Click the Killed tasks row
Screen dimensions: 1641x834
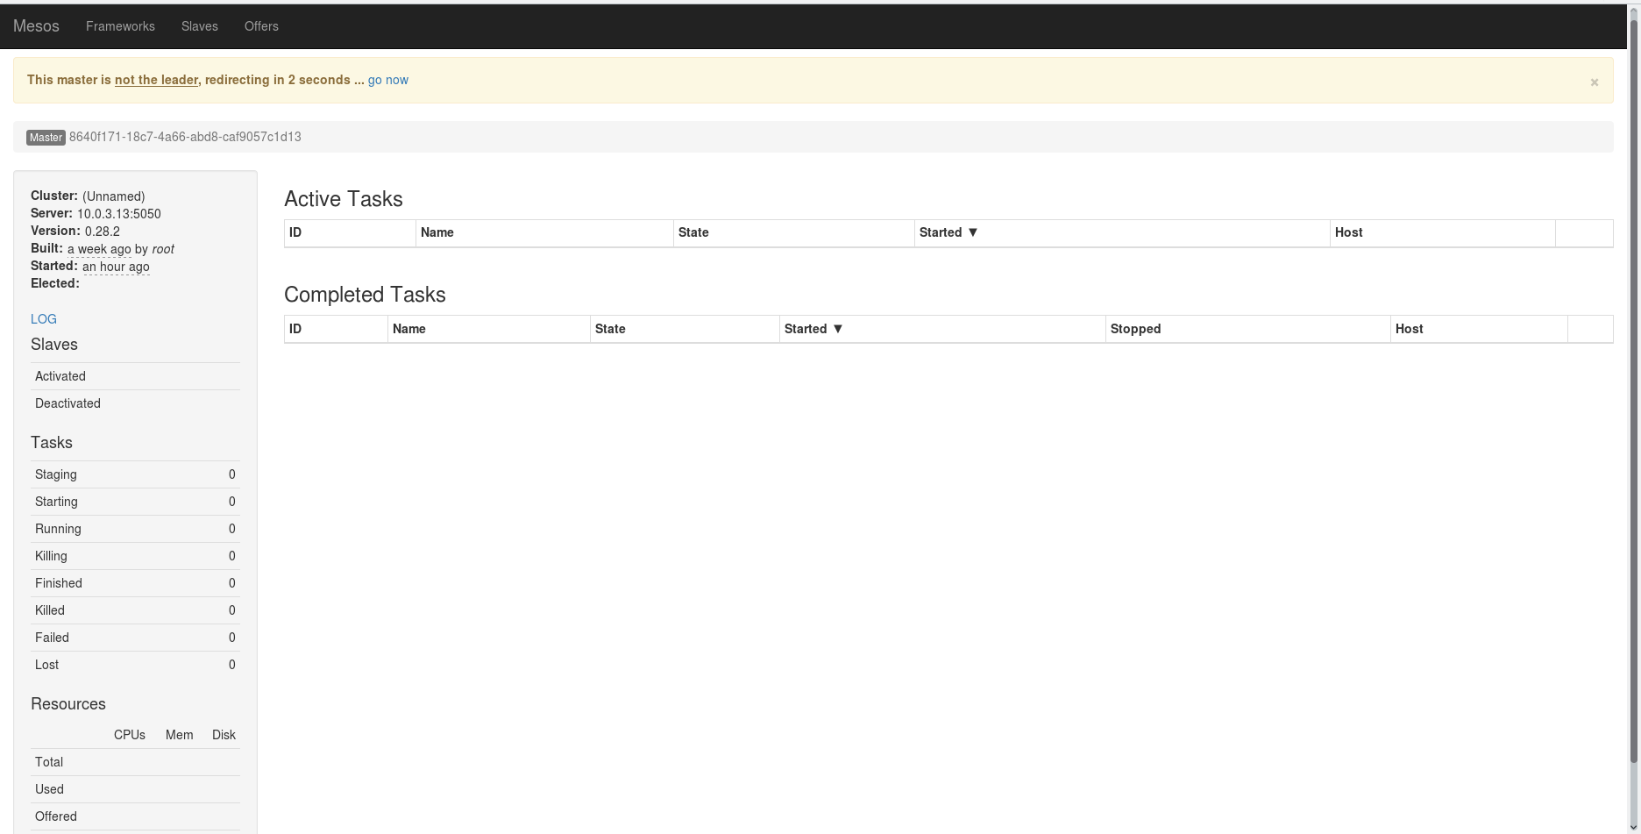pyautogui.click(x=135, y=610)
